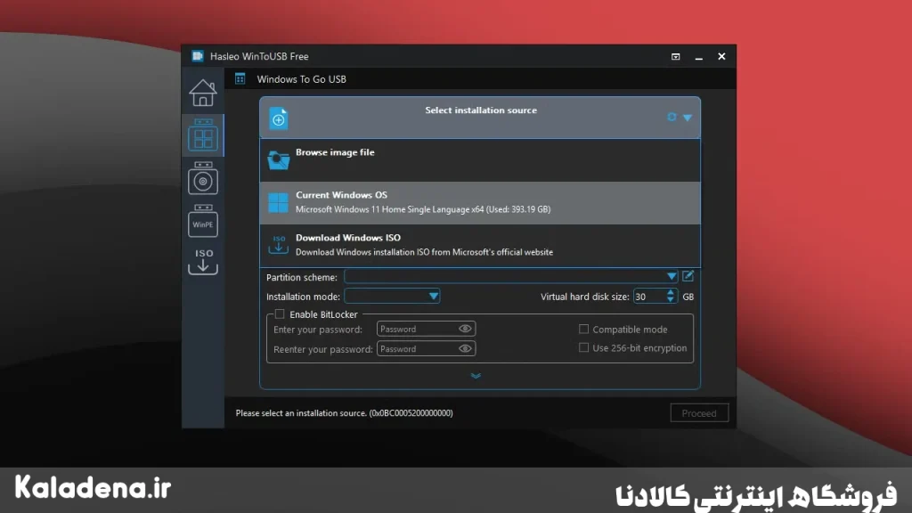Click the edit icon beside Partition scheme

[688, 276]
